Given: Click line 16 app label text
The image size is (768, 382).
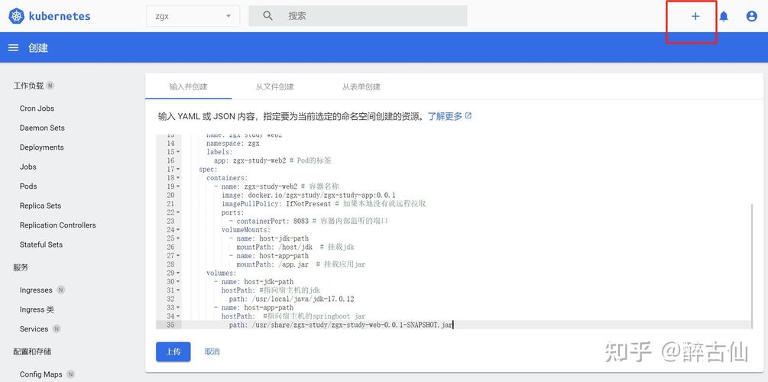Looking at the screenshot, I should click(250, 160).
